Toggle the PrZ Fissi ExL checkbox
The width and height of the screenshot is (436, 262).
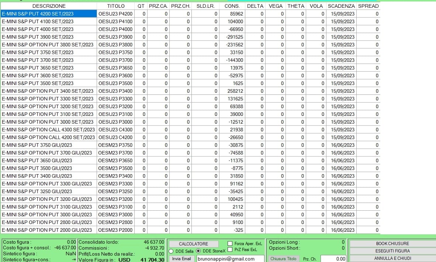pyautogui.click(x=230, y=249)
